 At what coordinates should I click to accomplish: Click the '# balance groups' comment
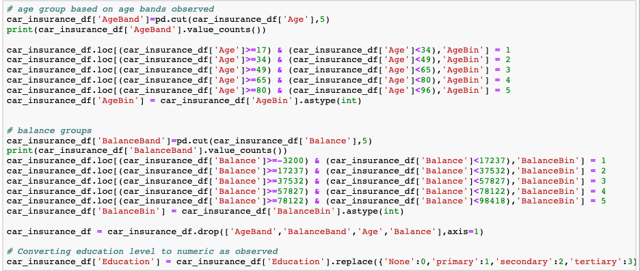pyautogui.click(x=49, y=130)
